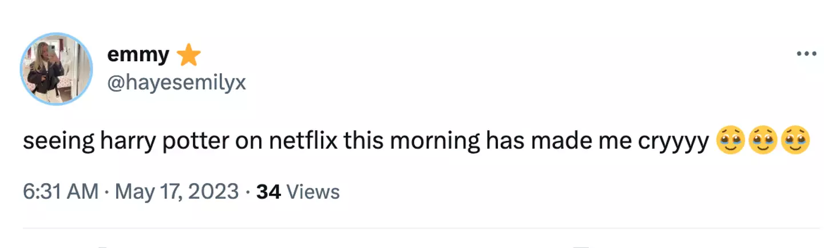Click the "Views" label
The height and width of the screenshot is (248, 824).
[312, 191]
